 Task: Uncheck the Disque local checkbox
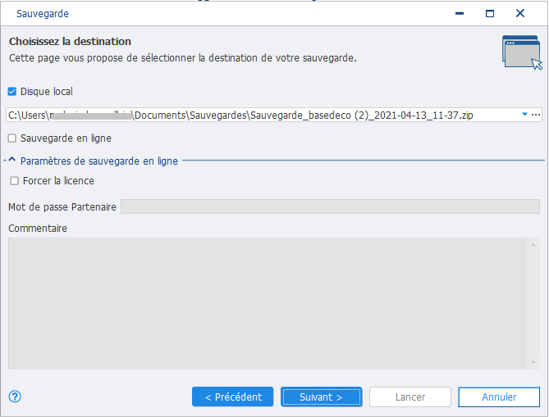[x=12, y=92]
